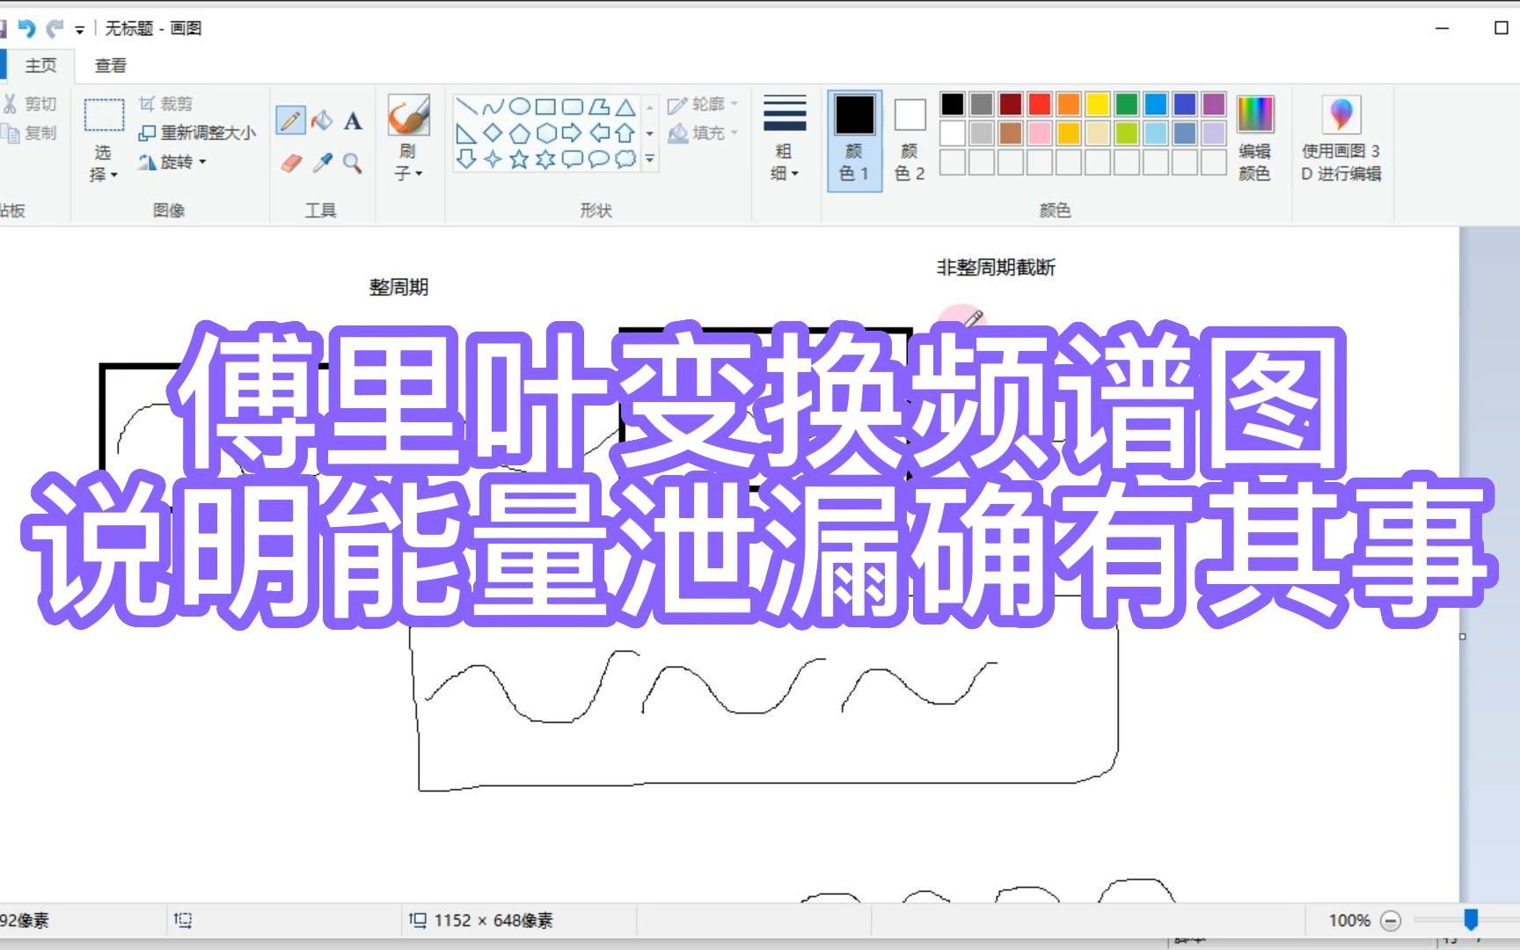
Task: Choose the pink color swatch
Action: coord(1040,133)
